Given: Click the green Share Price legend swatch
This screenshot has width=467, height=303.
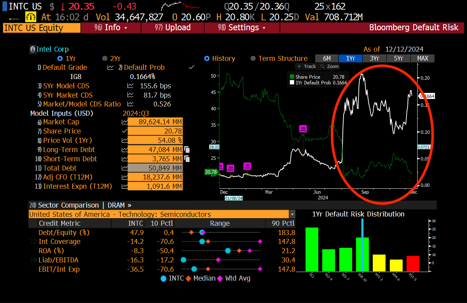Looking at the screenshot, I should [292, 77].
